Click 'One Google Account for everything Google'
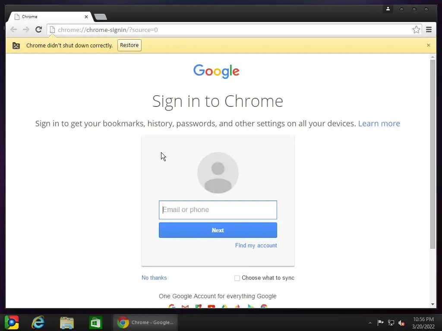 coord(218,296)
